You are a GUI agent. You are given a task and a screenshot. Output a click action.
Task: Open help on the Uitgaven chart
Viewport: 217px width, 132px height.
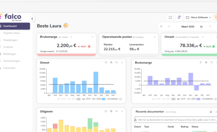[106, 111]
